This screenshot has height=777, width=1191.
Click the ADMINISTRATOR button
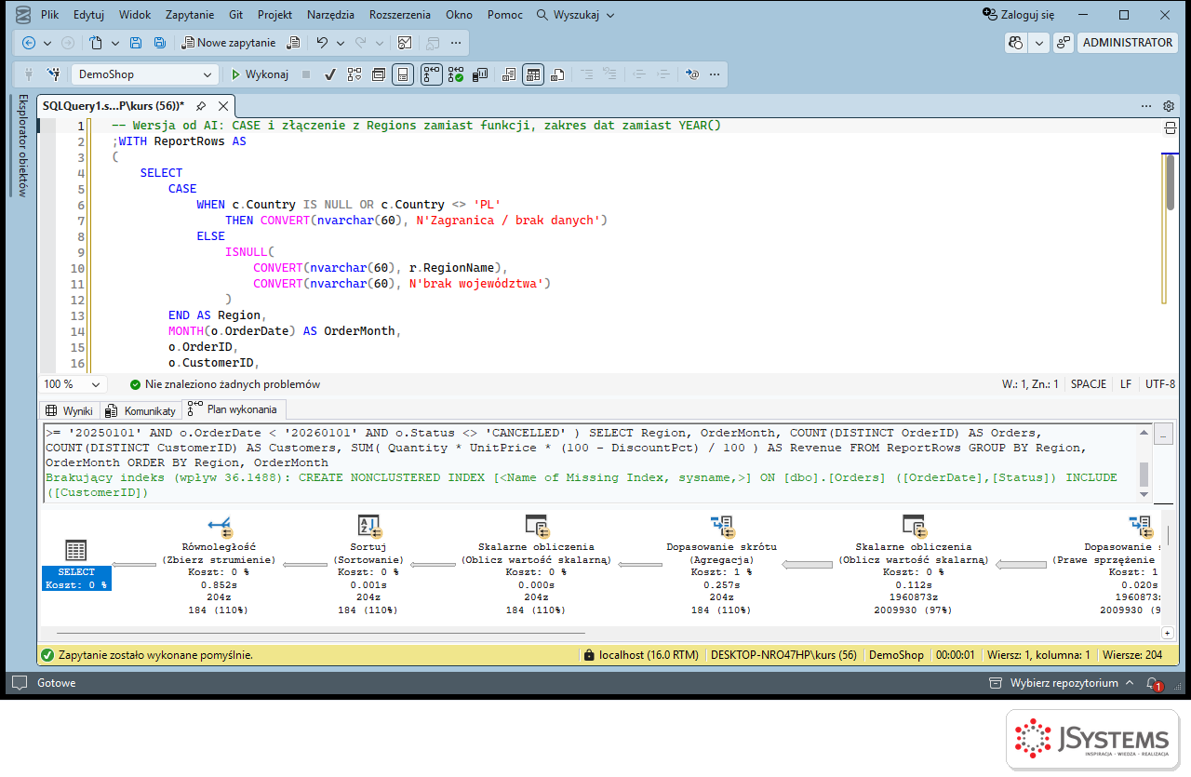(x=1128, y=43)
